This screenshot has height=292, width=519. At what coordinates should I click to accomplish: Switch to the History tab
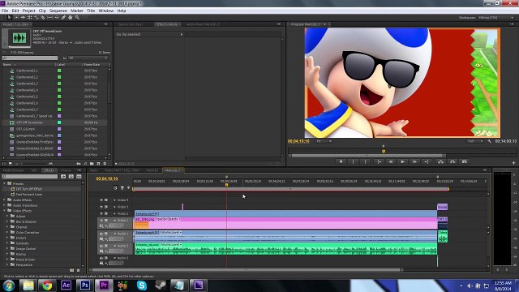(66, 170)
